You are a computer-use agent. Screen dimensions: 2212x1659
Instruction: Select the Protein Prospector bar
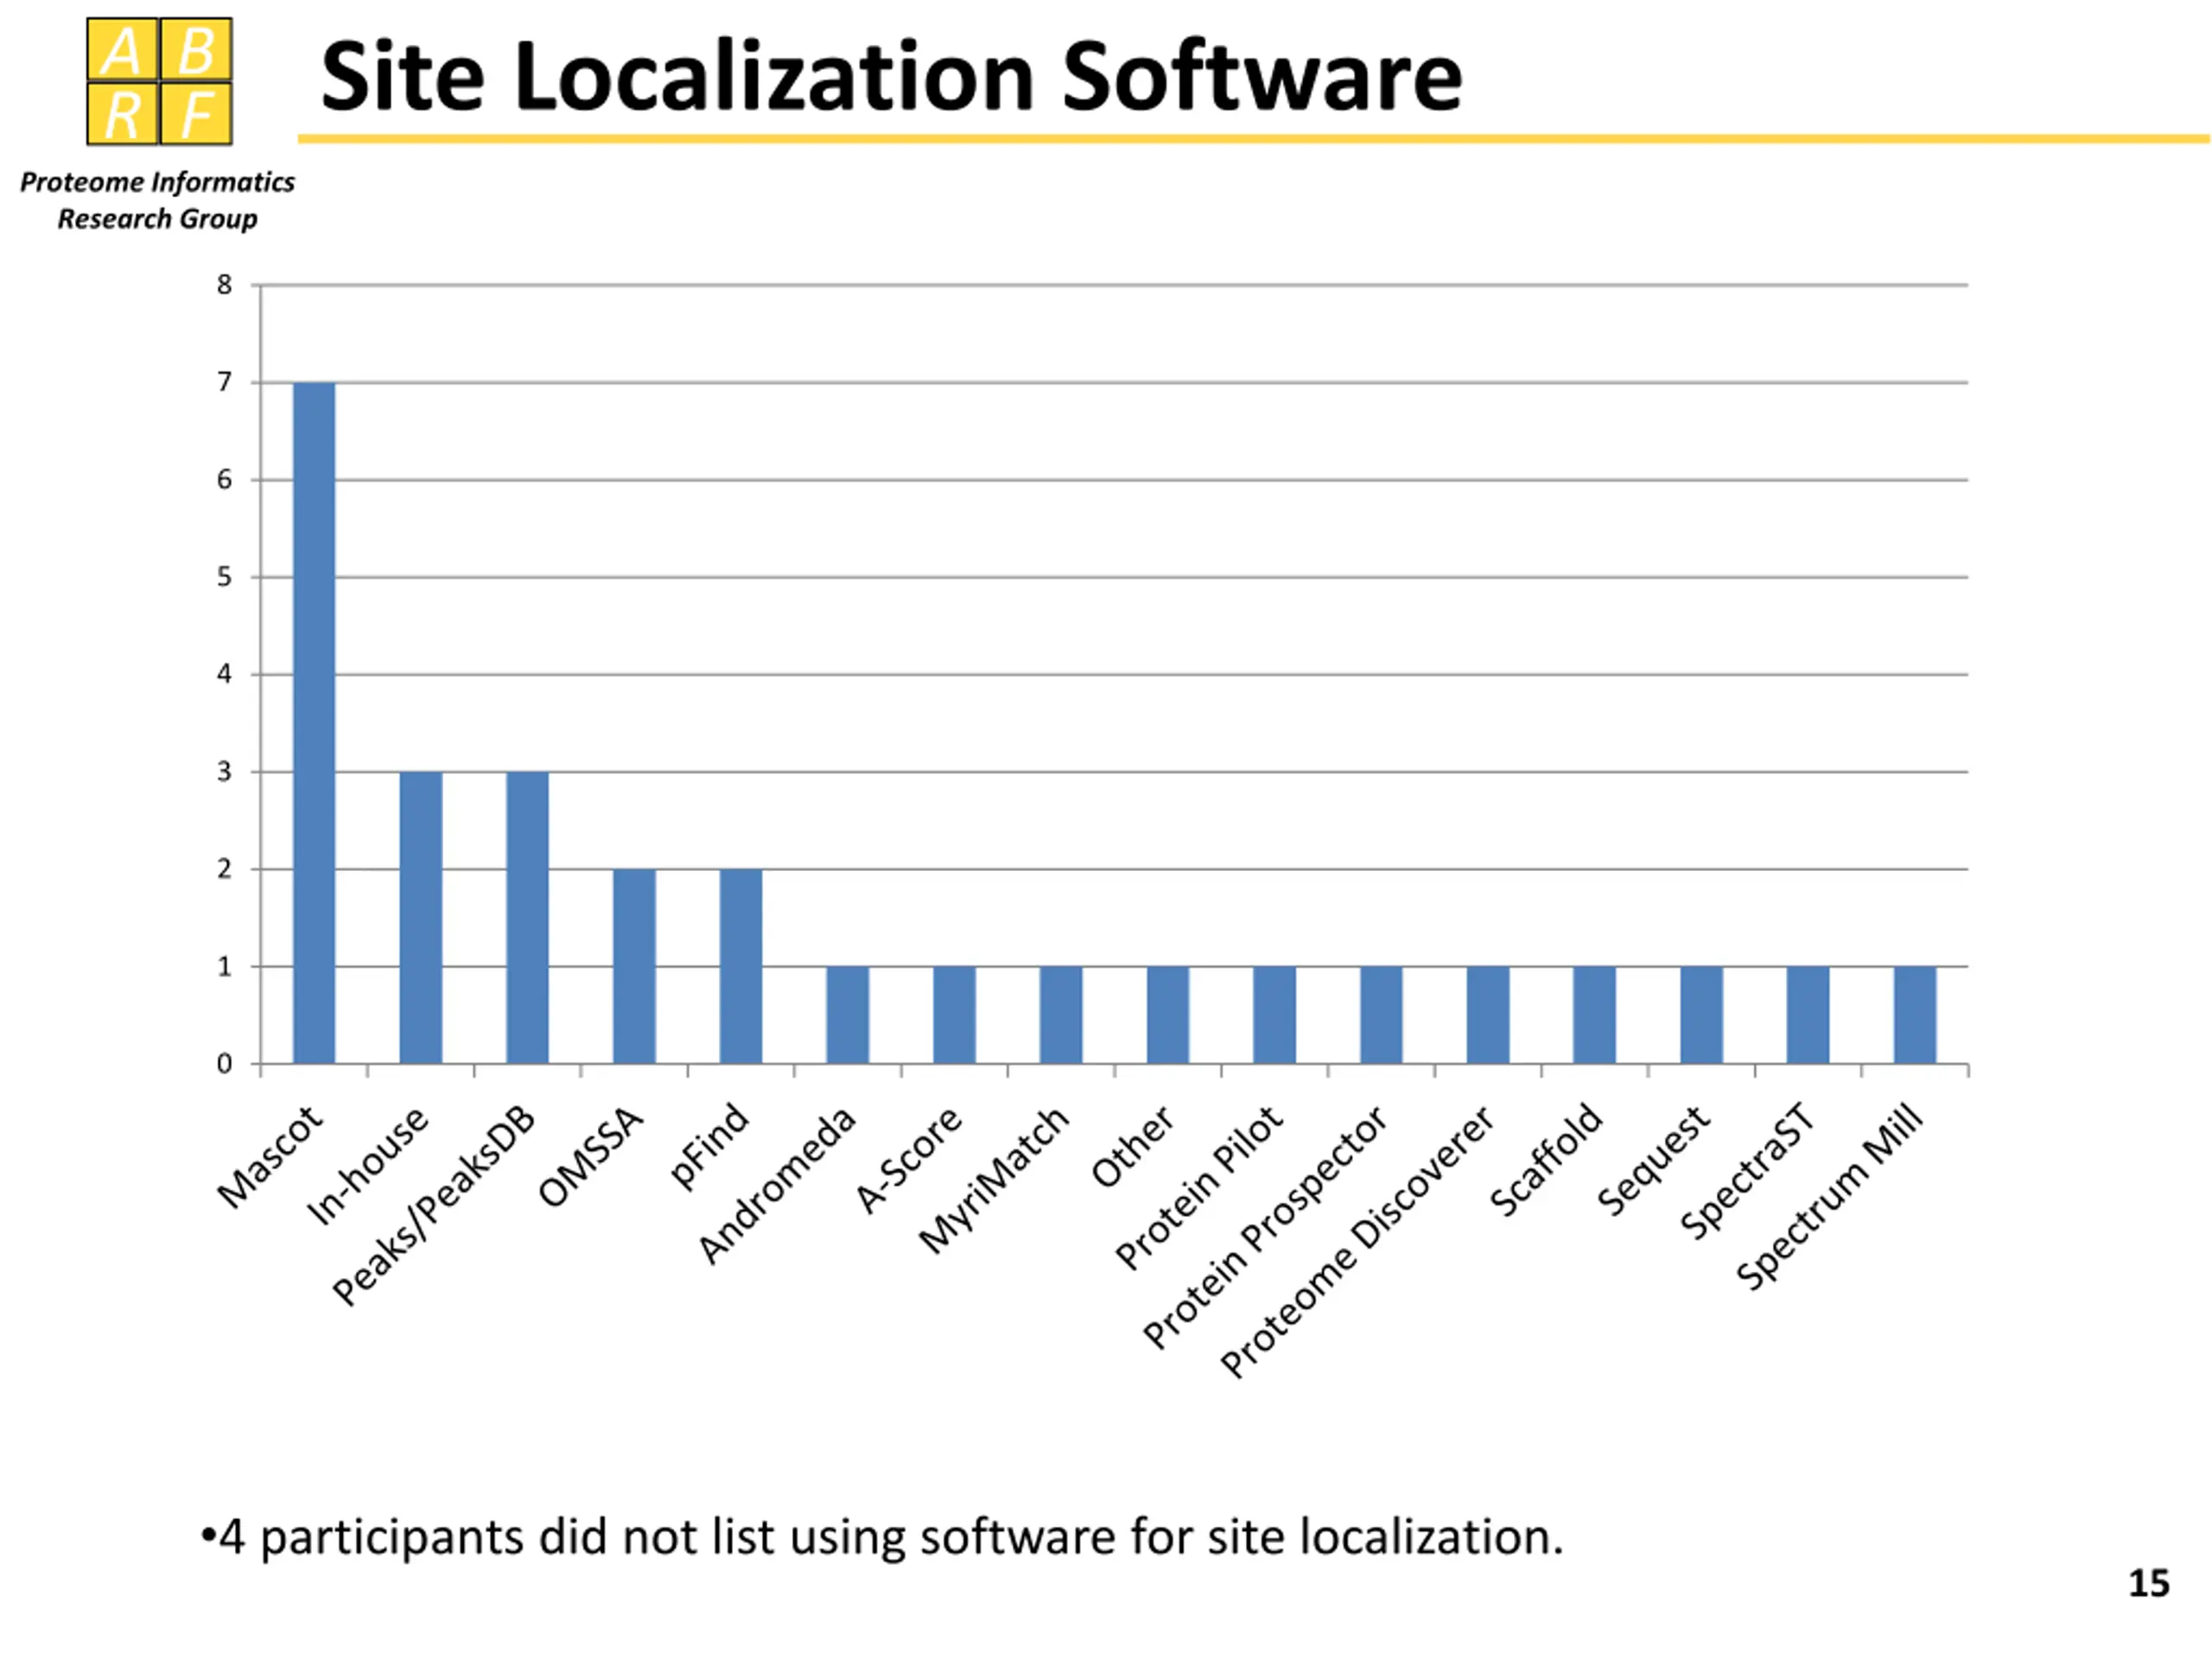(1381, 1015)
